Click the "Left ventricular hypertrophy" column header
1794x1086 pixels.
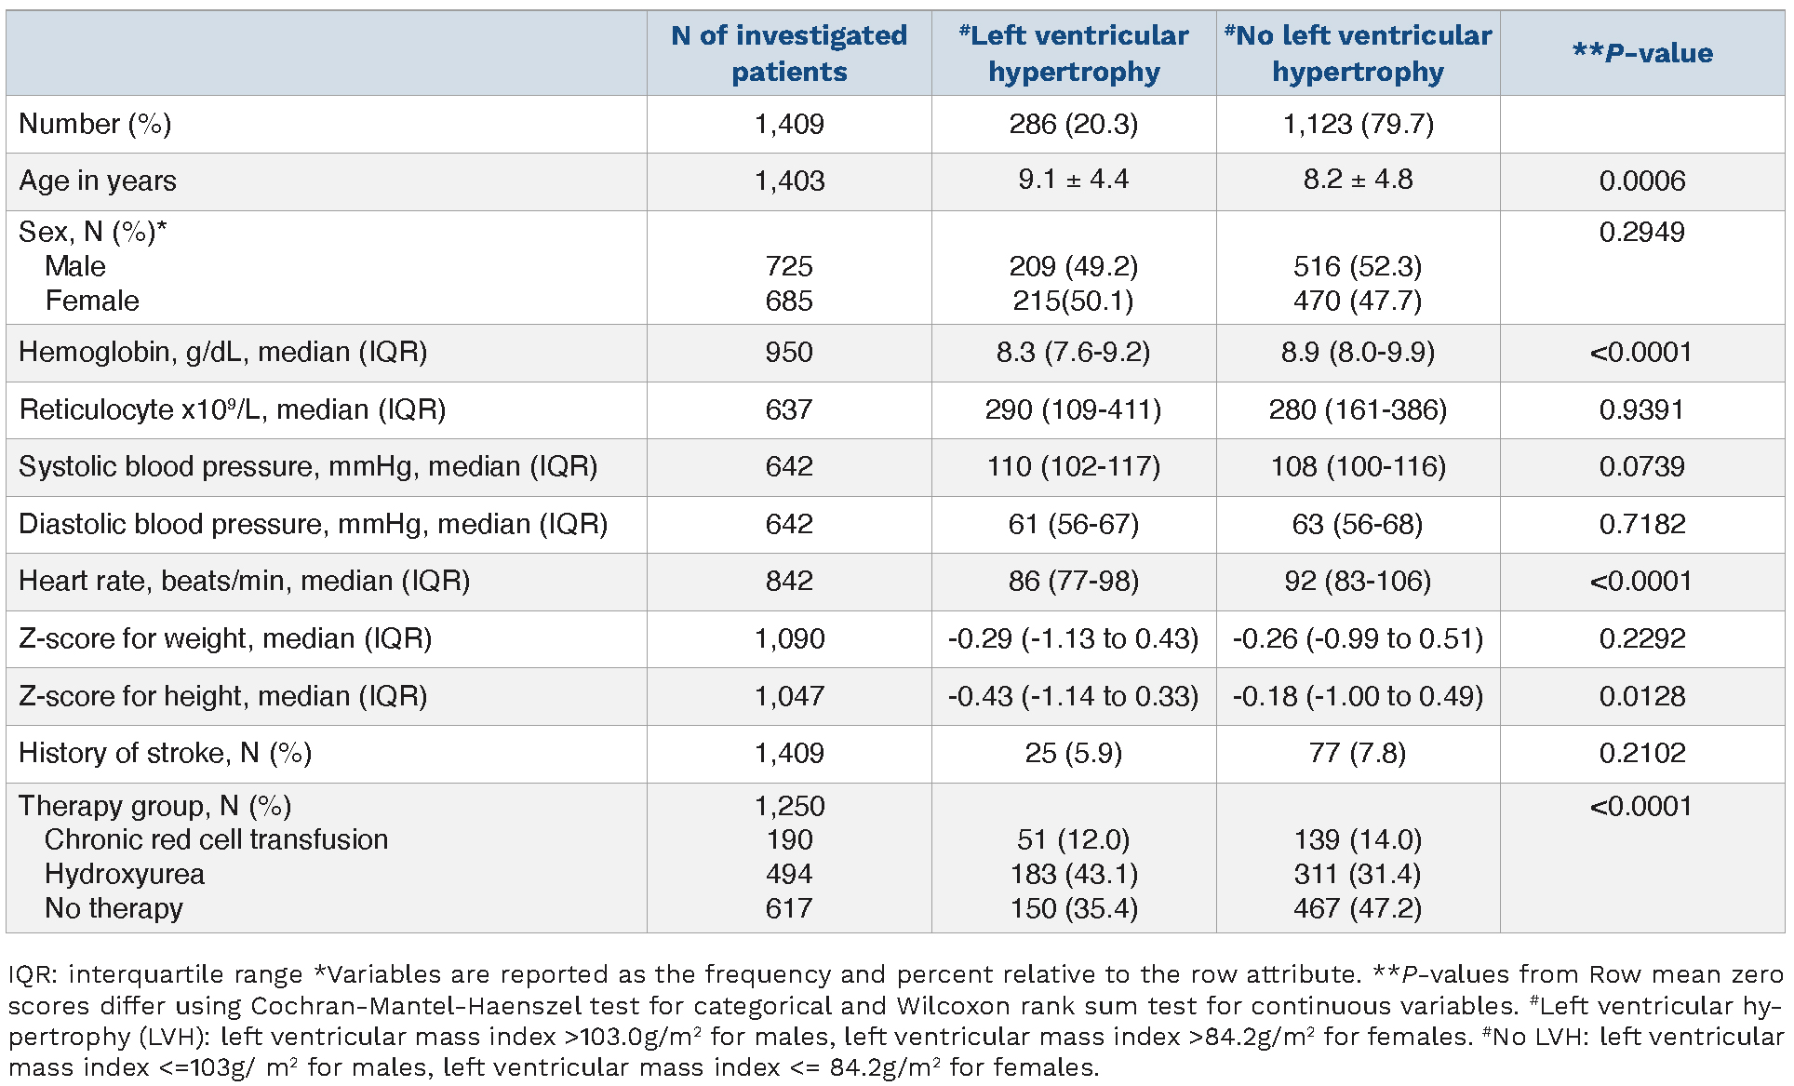click(1074, 53)
